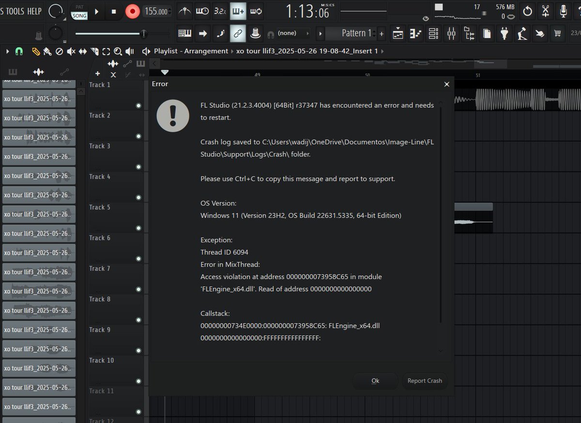The height and width of the screenshot is (423, 581).
Task: Mute Track 2 with its green dot
Action: (x=138, y=136)
